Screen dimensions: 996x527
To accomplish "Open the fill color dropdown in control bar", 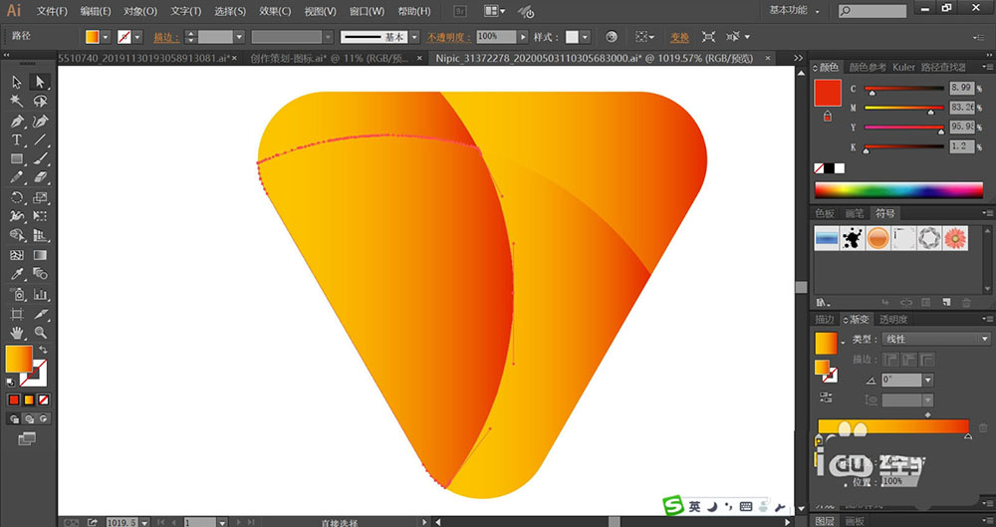I will click(106, 38).
